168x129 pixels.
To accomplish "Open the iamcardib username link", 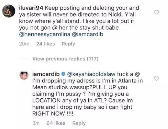I will 46,74.
